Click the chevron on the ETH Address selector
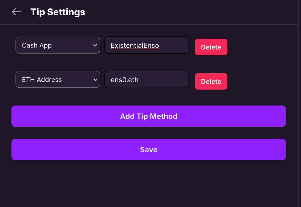 coord(95,79)
